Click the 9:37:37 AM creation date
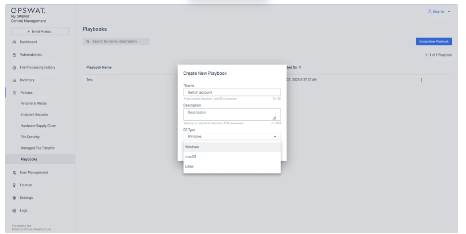 [302, 80]
